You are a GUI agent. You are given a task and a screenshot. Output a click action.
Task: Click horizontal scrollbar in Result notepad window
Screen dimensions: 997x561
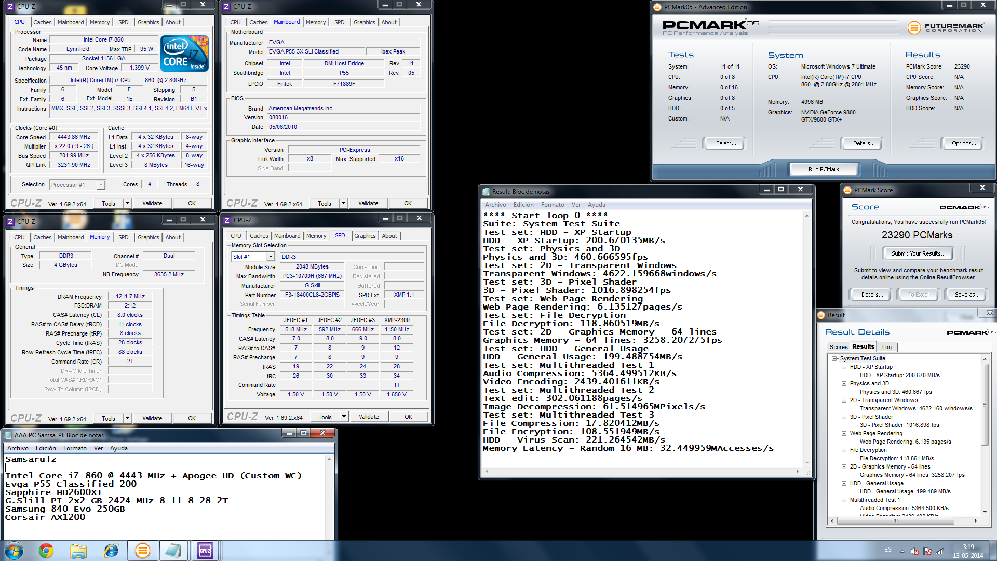tap(642, 472)
